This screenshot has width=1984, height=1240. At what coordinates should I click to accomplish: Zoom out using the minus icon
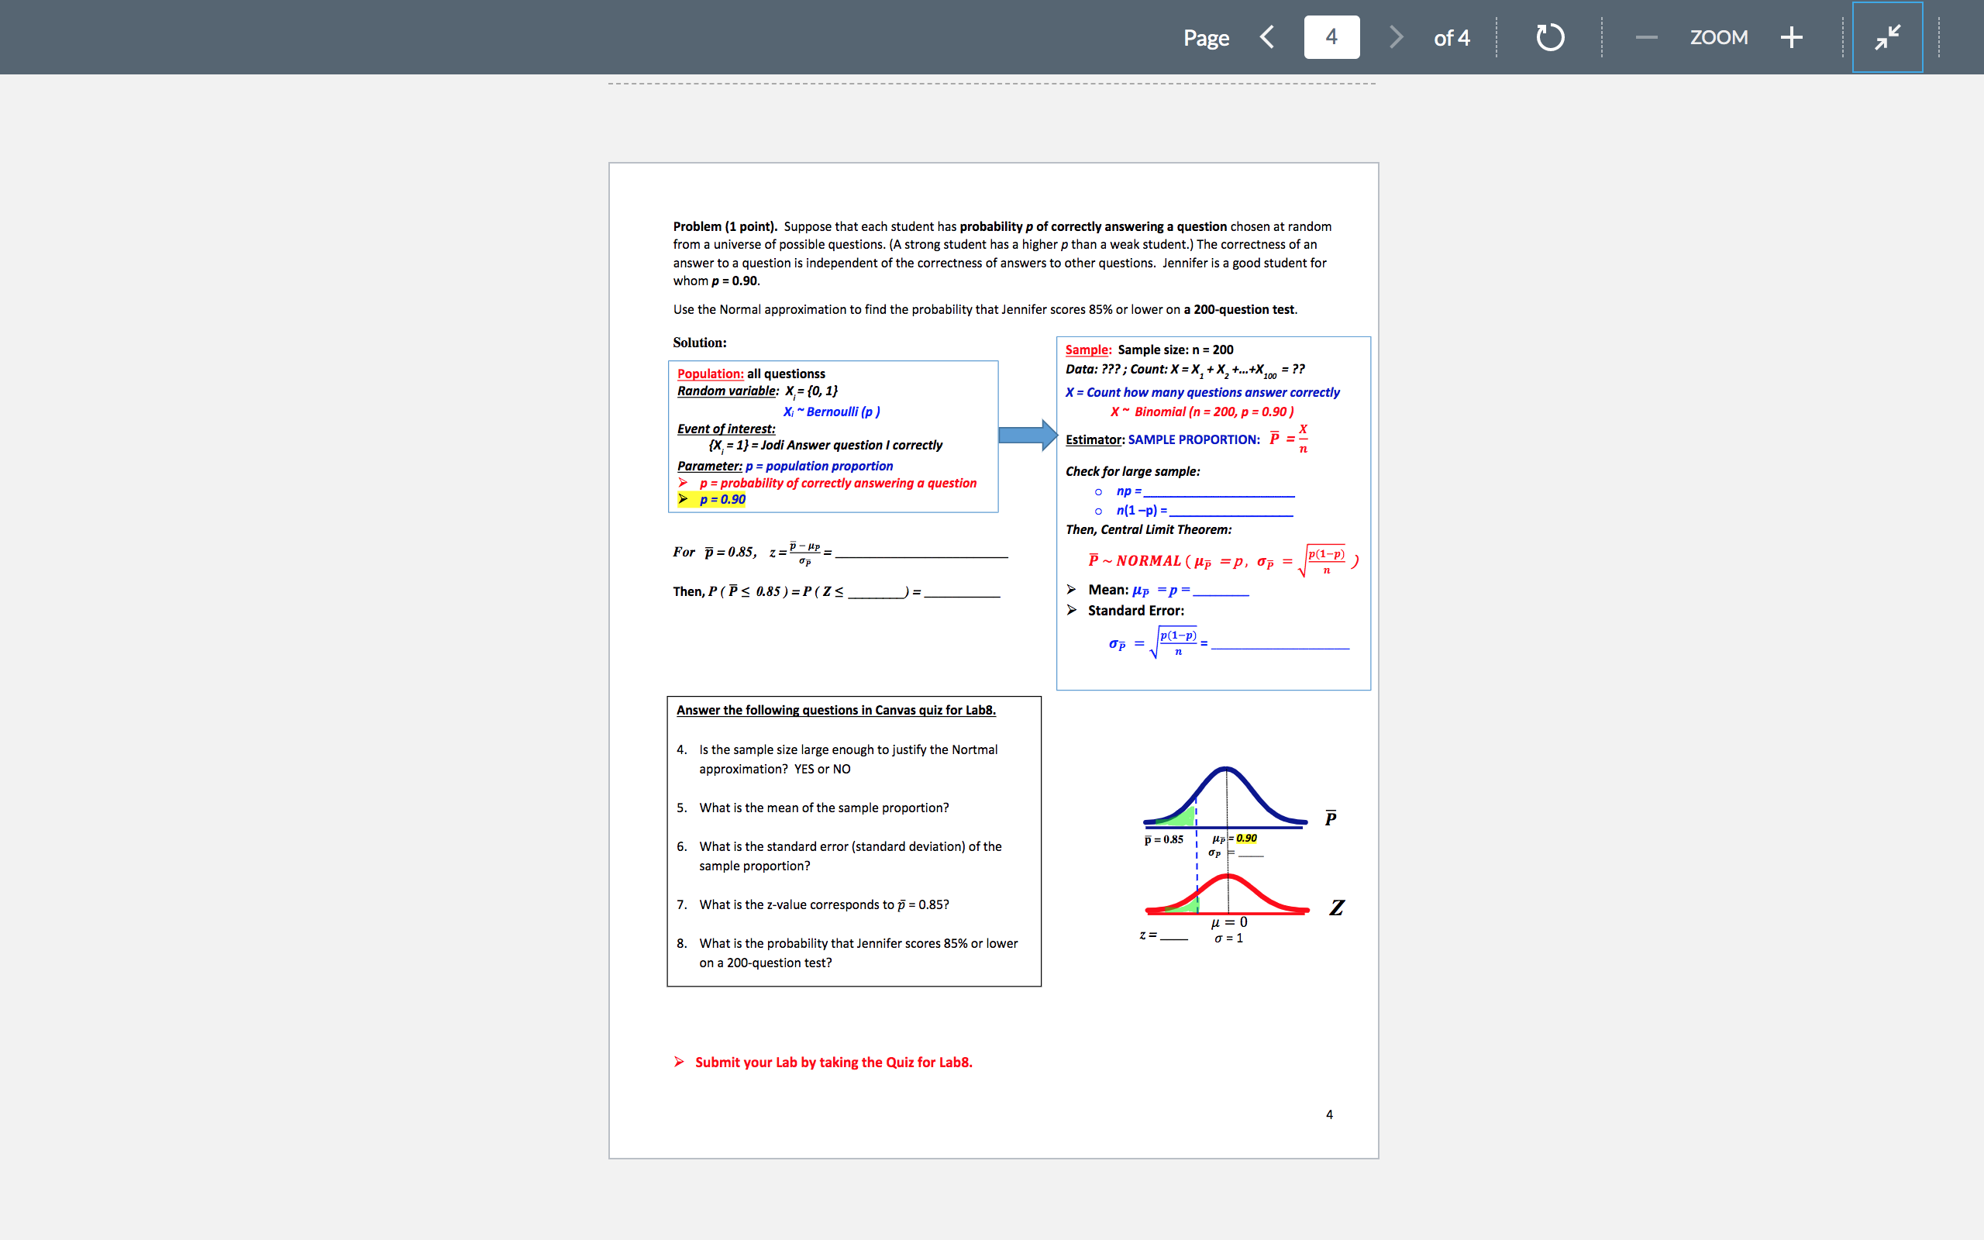[1648, 37]
